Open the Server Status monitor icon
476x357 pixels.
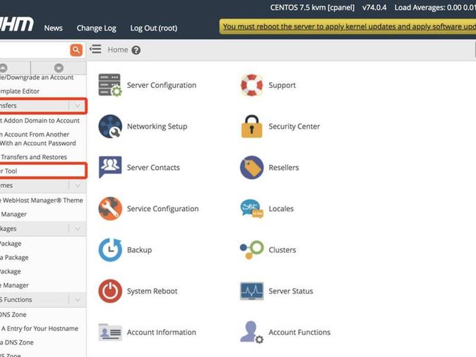(x=252, y=291)
